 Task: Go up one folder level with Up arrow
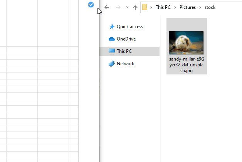click(x=135, y=7)
